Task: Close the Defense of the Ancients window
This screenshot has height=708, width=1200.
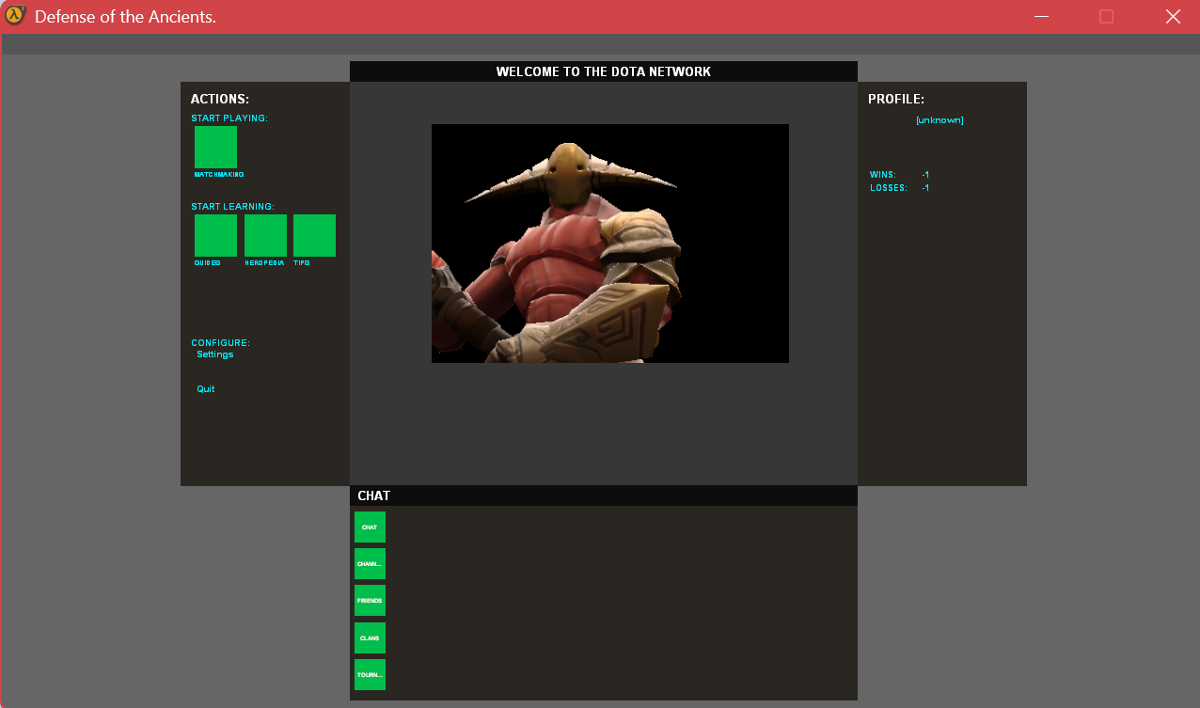Action: pos(1173,16)
